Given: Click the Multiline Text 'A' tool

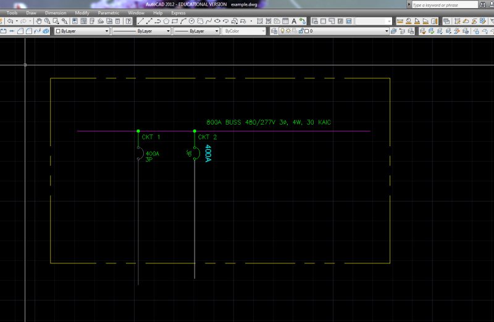Looking at the screenshot, I should point(293,21).
